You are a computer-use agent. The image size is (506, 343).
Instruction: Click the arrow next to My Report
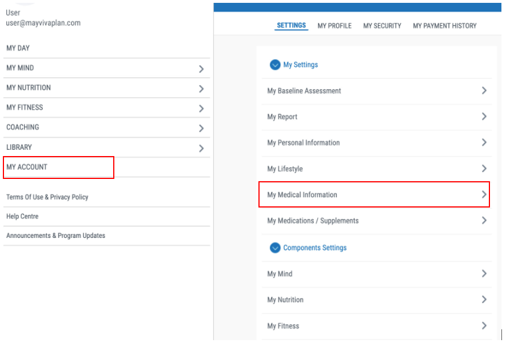click(484, 117)
